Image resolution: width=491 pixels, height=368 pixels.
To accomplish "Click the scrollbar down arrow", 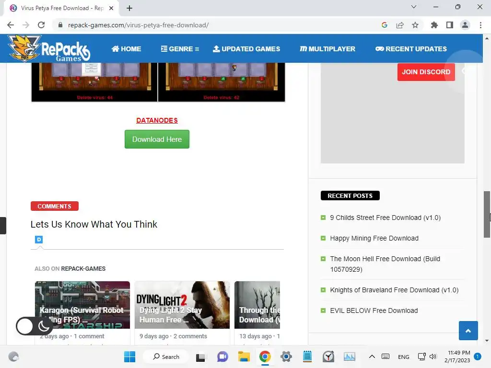I will tap(487, 341).
